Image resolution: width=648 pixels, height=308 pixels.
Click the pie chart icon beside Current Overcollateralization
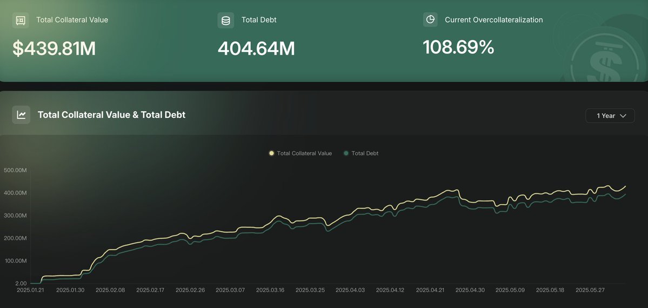(430, 19)
